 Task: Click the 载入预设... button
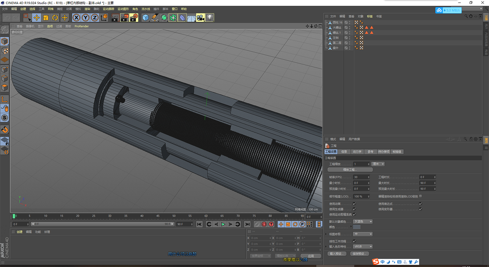(x=336, y=254)
